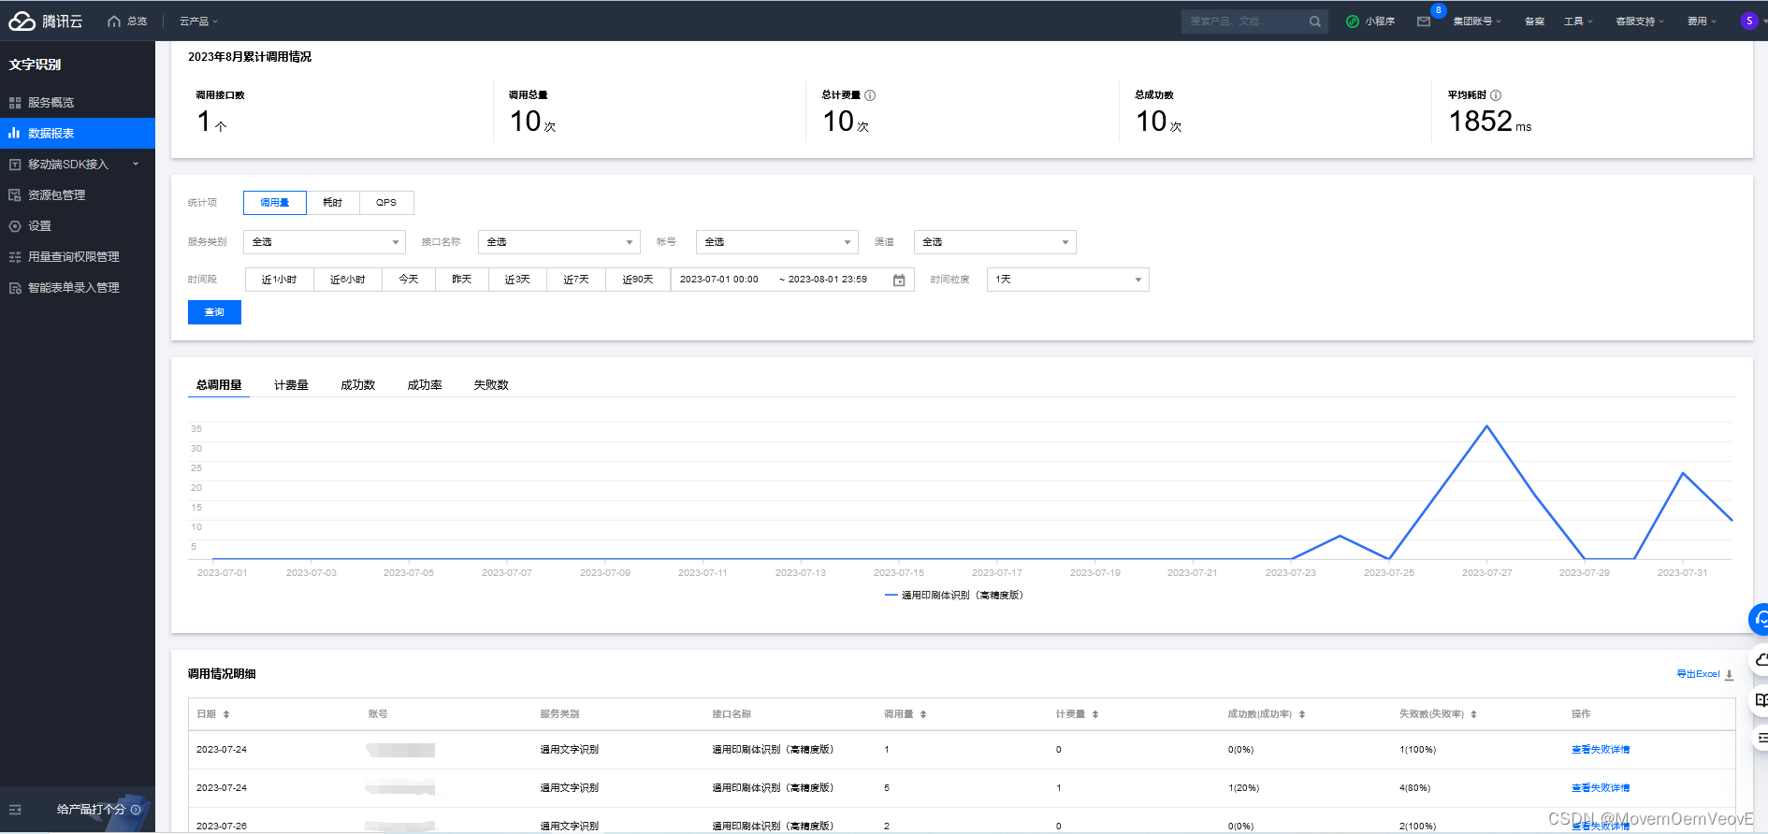Click the 导出Excel link

[x=1698, y=674]
